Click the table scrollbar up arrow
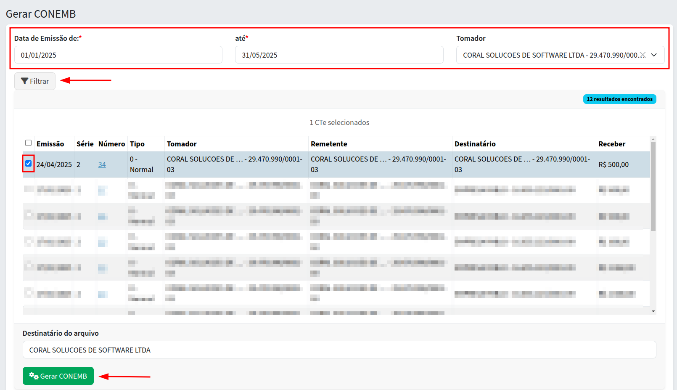This screenshot has width=677, height=390. (653, 139)
